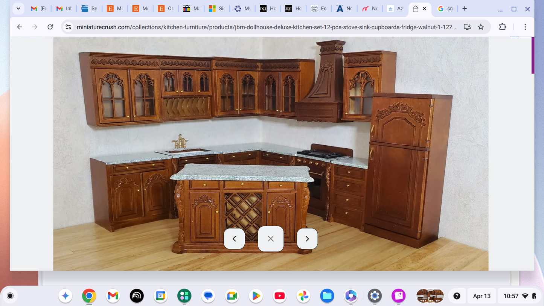Expand the tab search dropdown
The width and height of the screenshot is (544, 306).
18,8
